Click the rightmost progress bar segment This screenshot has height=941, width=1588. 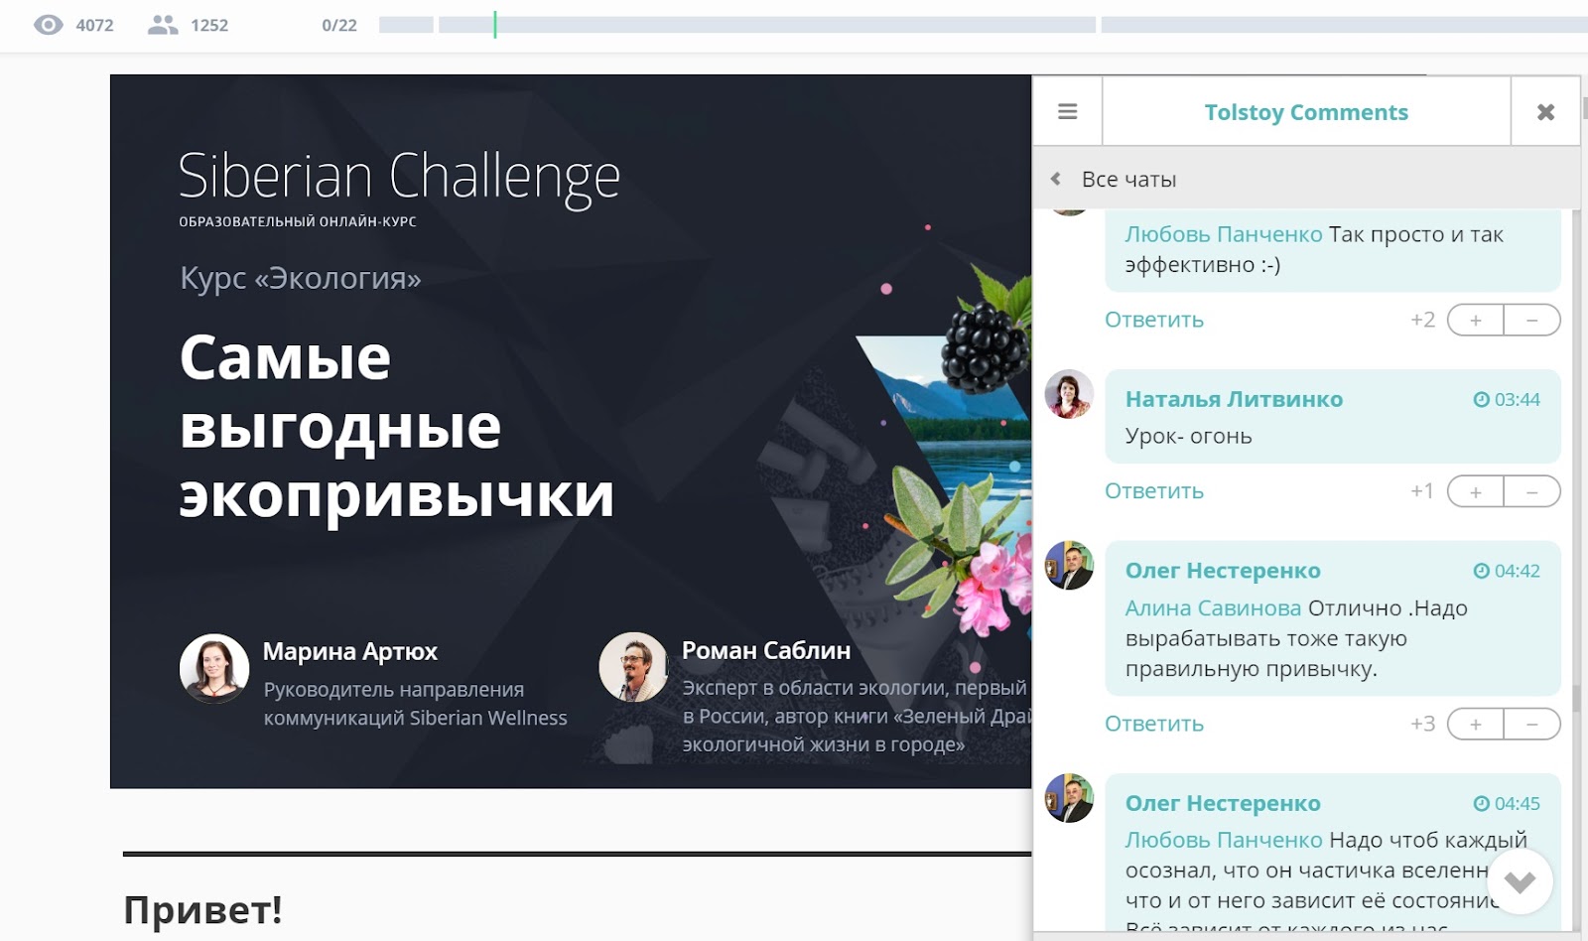pyautogui.click(x=1345, y=25)
